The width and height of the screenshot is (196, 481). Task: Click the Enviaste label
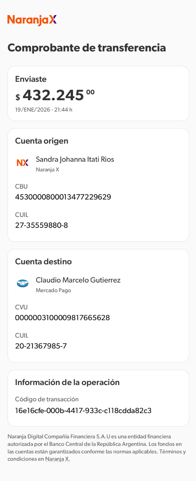31,79
